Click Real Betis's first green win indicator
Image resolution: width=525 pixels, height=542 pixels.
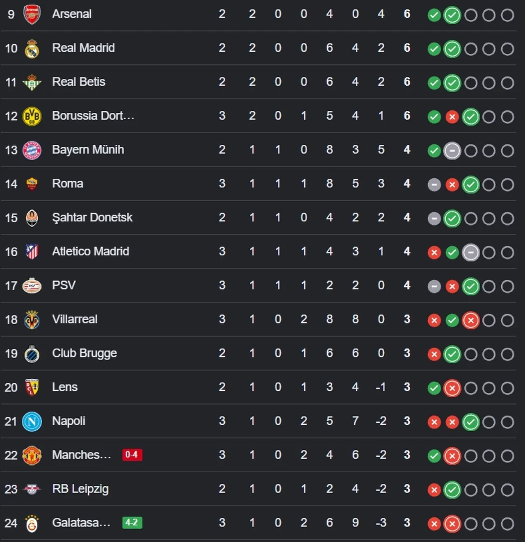tap(434, 83)
